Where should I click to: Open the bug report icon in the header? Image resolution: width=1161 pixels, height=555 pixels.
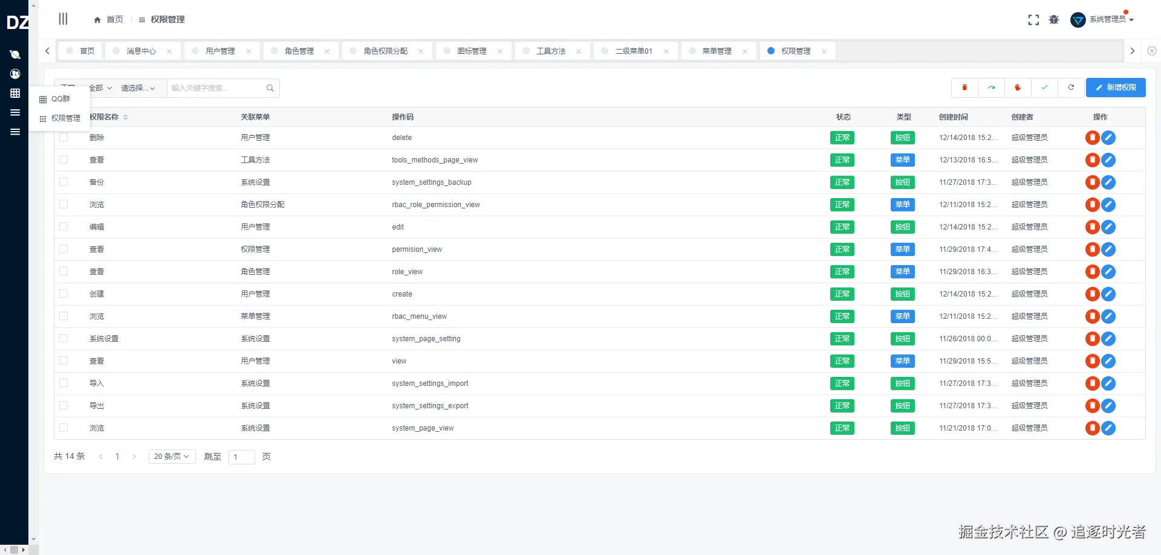pos(1054,20)
